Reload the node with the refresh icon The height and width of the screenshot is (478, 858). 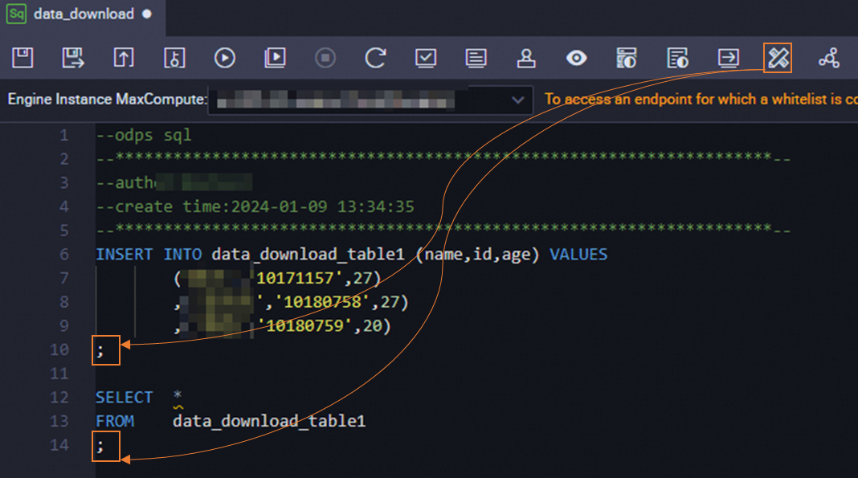pos(375,57)
